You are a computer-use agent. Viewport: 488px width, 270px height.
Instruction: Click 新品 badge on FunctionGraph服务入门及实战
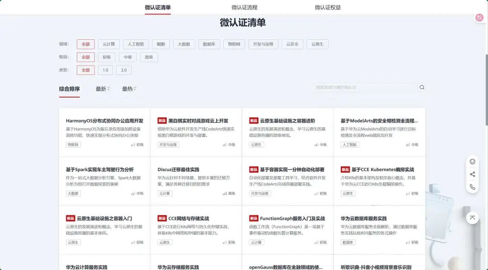click(253, 219)
